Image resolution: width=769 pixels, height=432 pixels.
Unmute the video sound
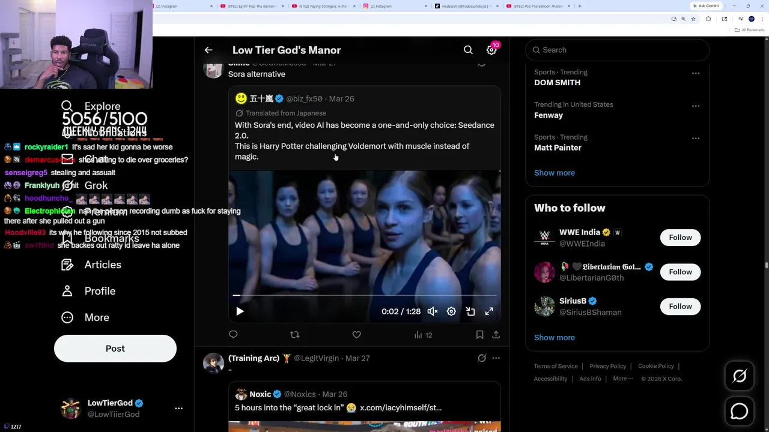pos(433,311)
